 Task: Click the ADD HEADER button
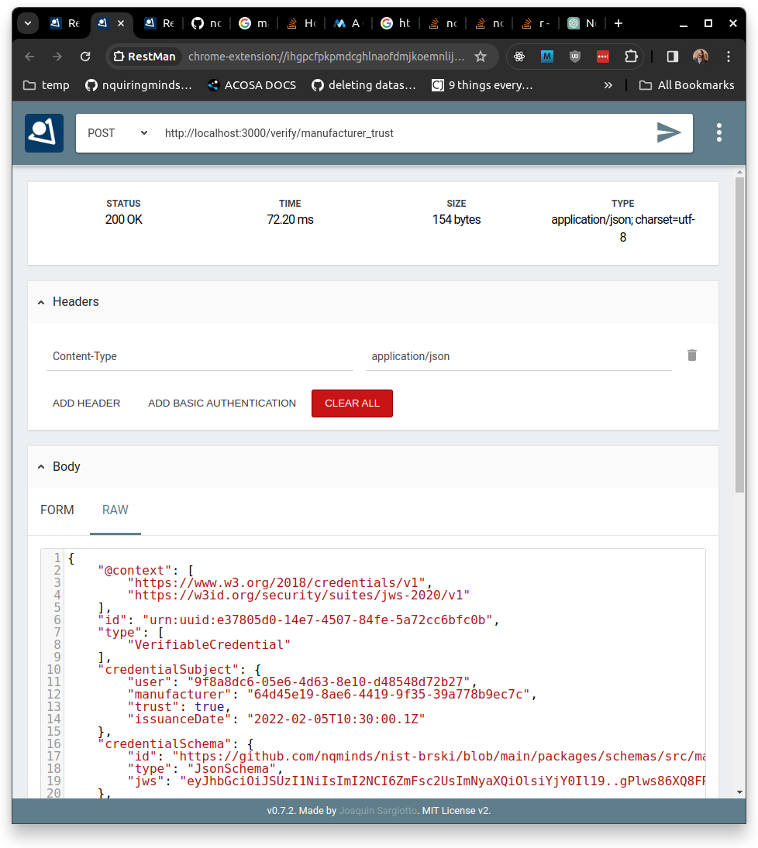coord(87,403)
